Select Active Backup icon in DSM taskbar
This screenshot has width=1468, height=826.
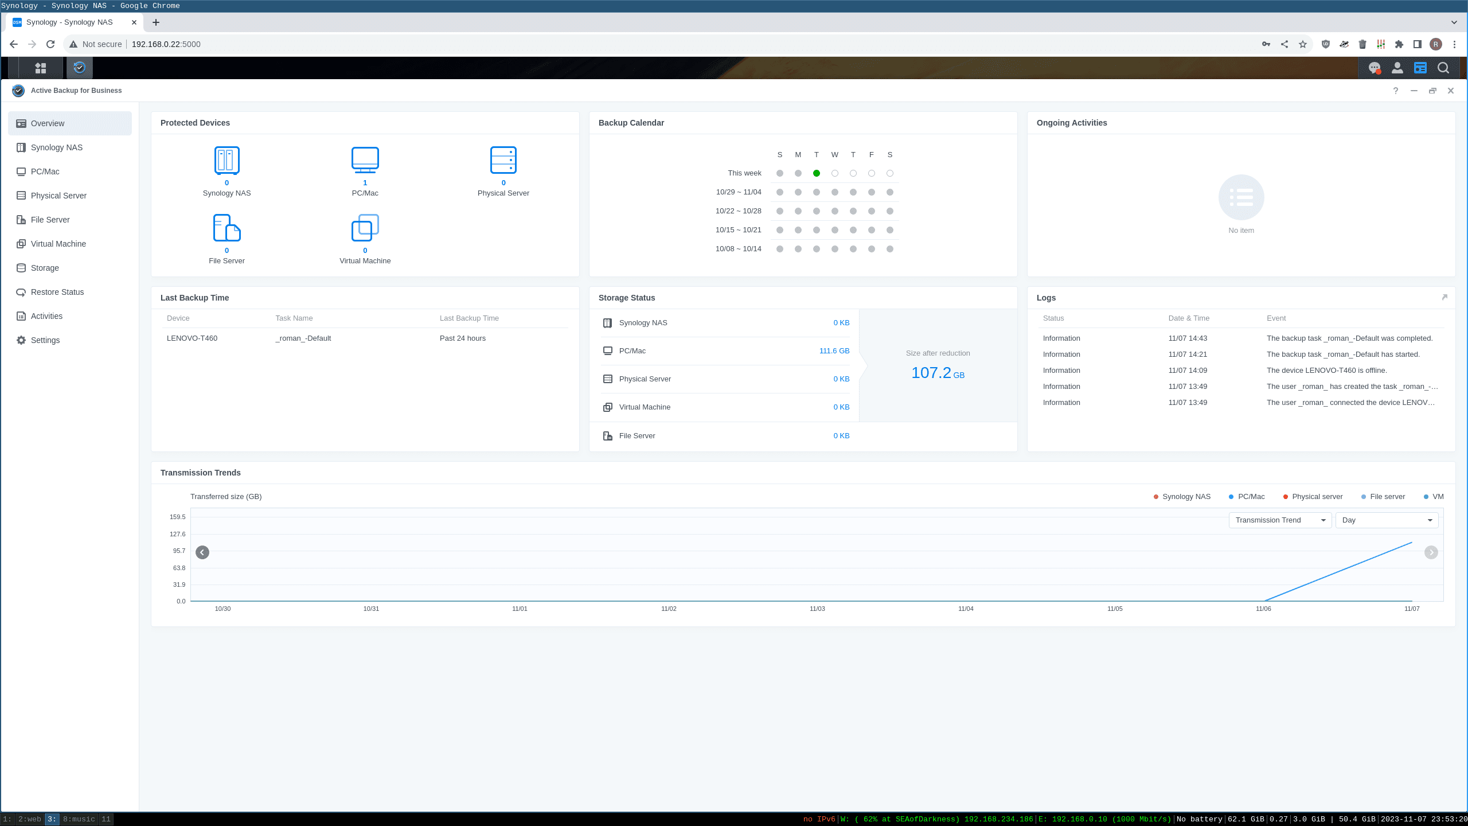coord(80,68)
